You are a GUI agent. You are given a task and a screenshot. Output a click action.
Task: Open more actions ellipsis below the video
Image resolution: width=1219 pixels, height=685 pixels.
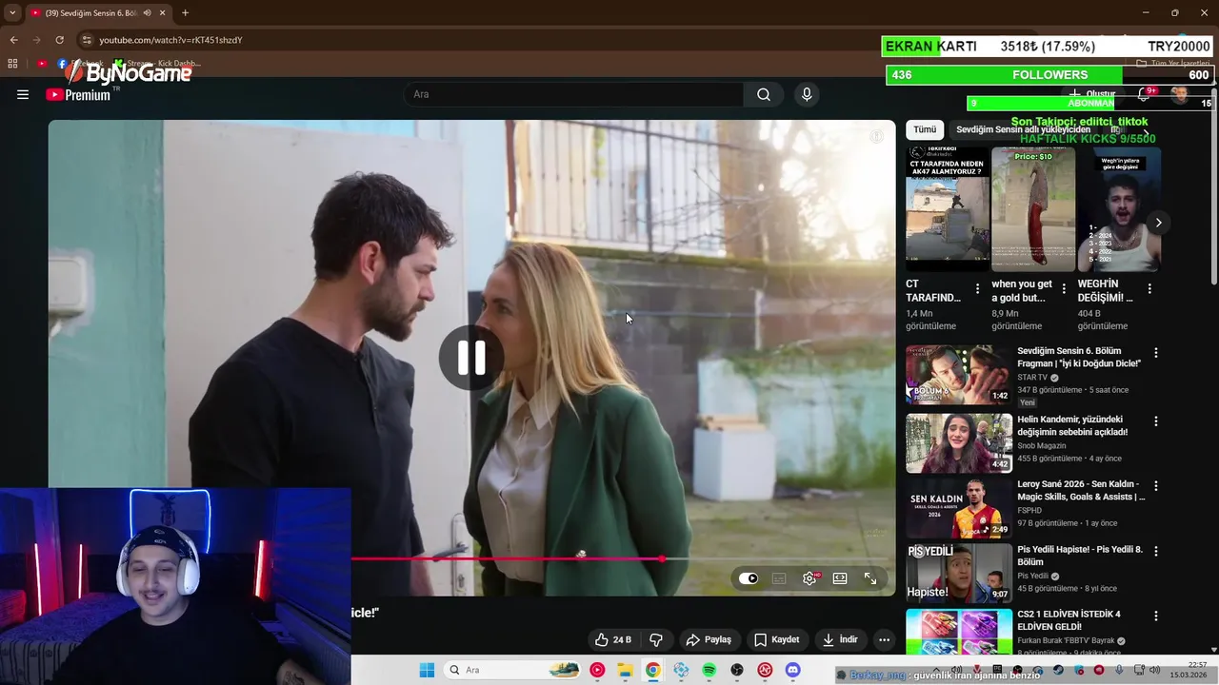pyautogui.click(x=885, y=639)
